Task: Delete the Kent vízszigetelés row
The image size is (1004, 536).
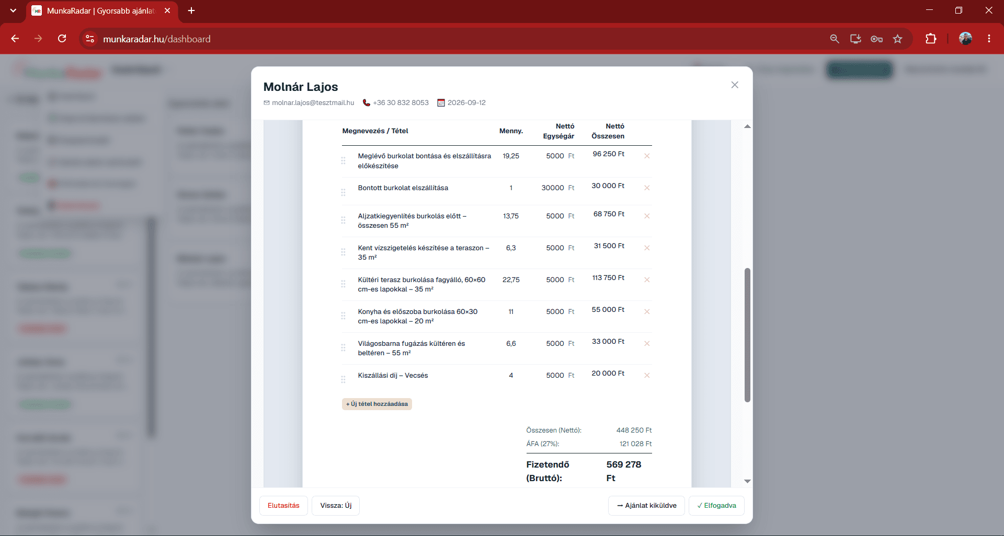Action: pyautogui.click(x=647, y=248)
